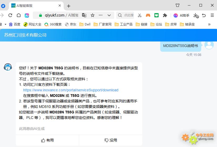
Task: Show more bookmarks with the overflow chevron
Action: click(x=209, y=24)
